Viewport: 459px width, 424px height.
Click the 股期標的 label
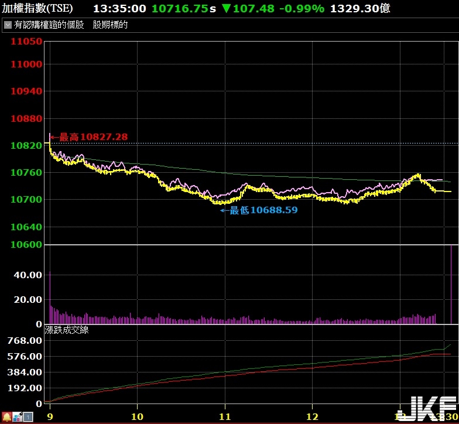coord(110,25)
